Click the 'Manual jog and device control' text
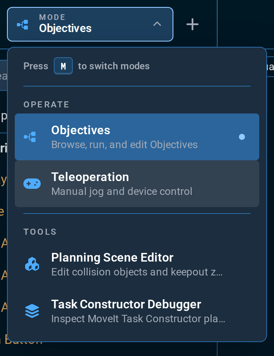This screenshot has height=356, width=274. click(x=122, y=191)
